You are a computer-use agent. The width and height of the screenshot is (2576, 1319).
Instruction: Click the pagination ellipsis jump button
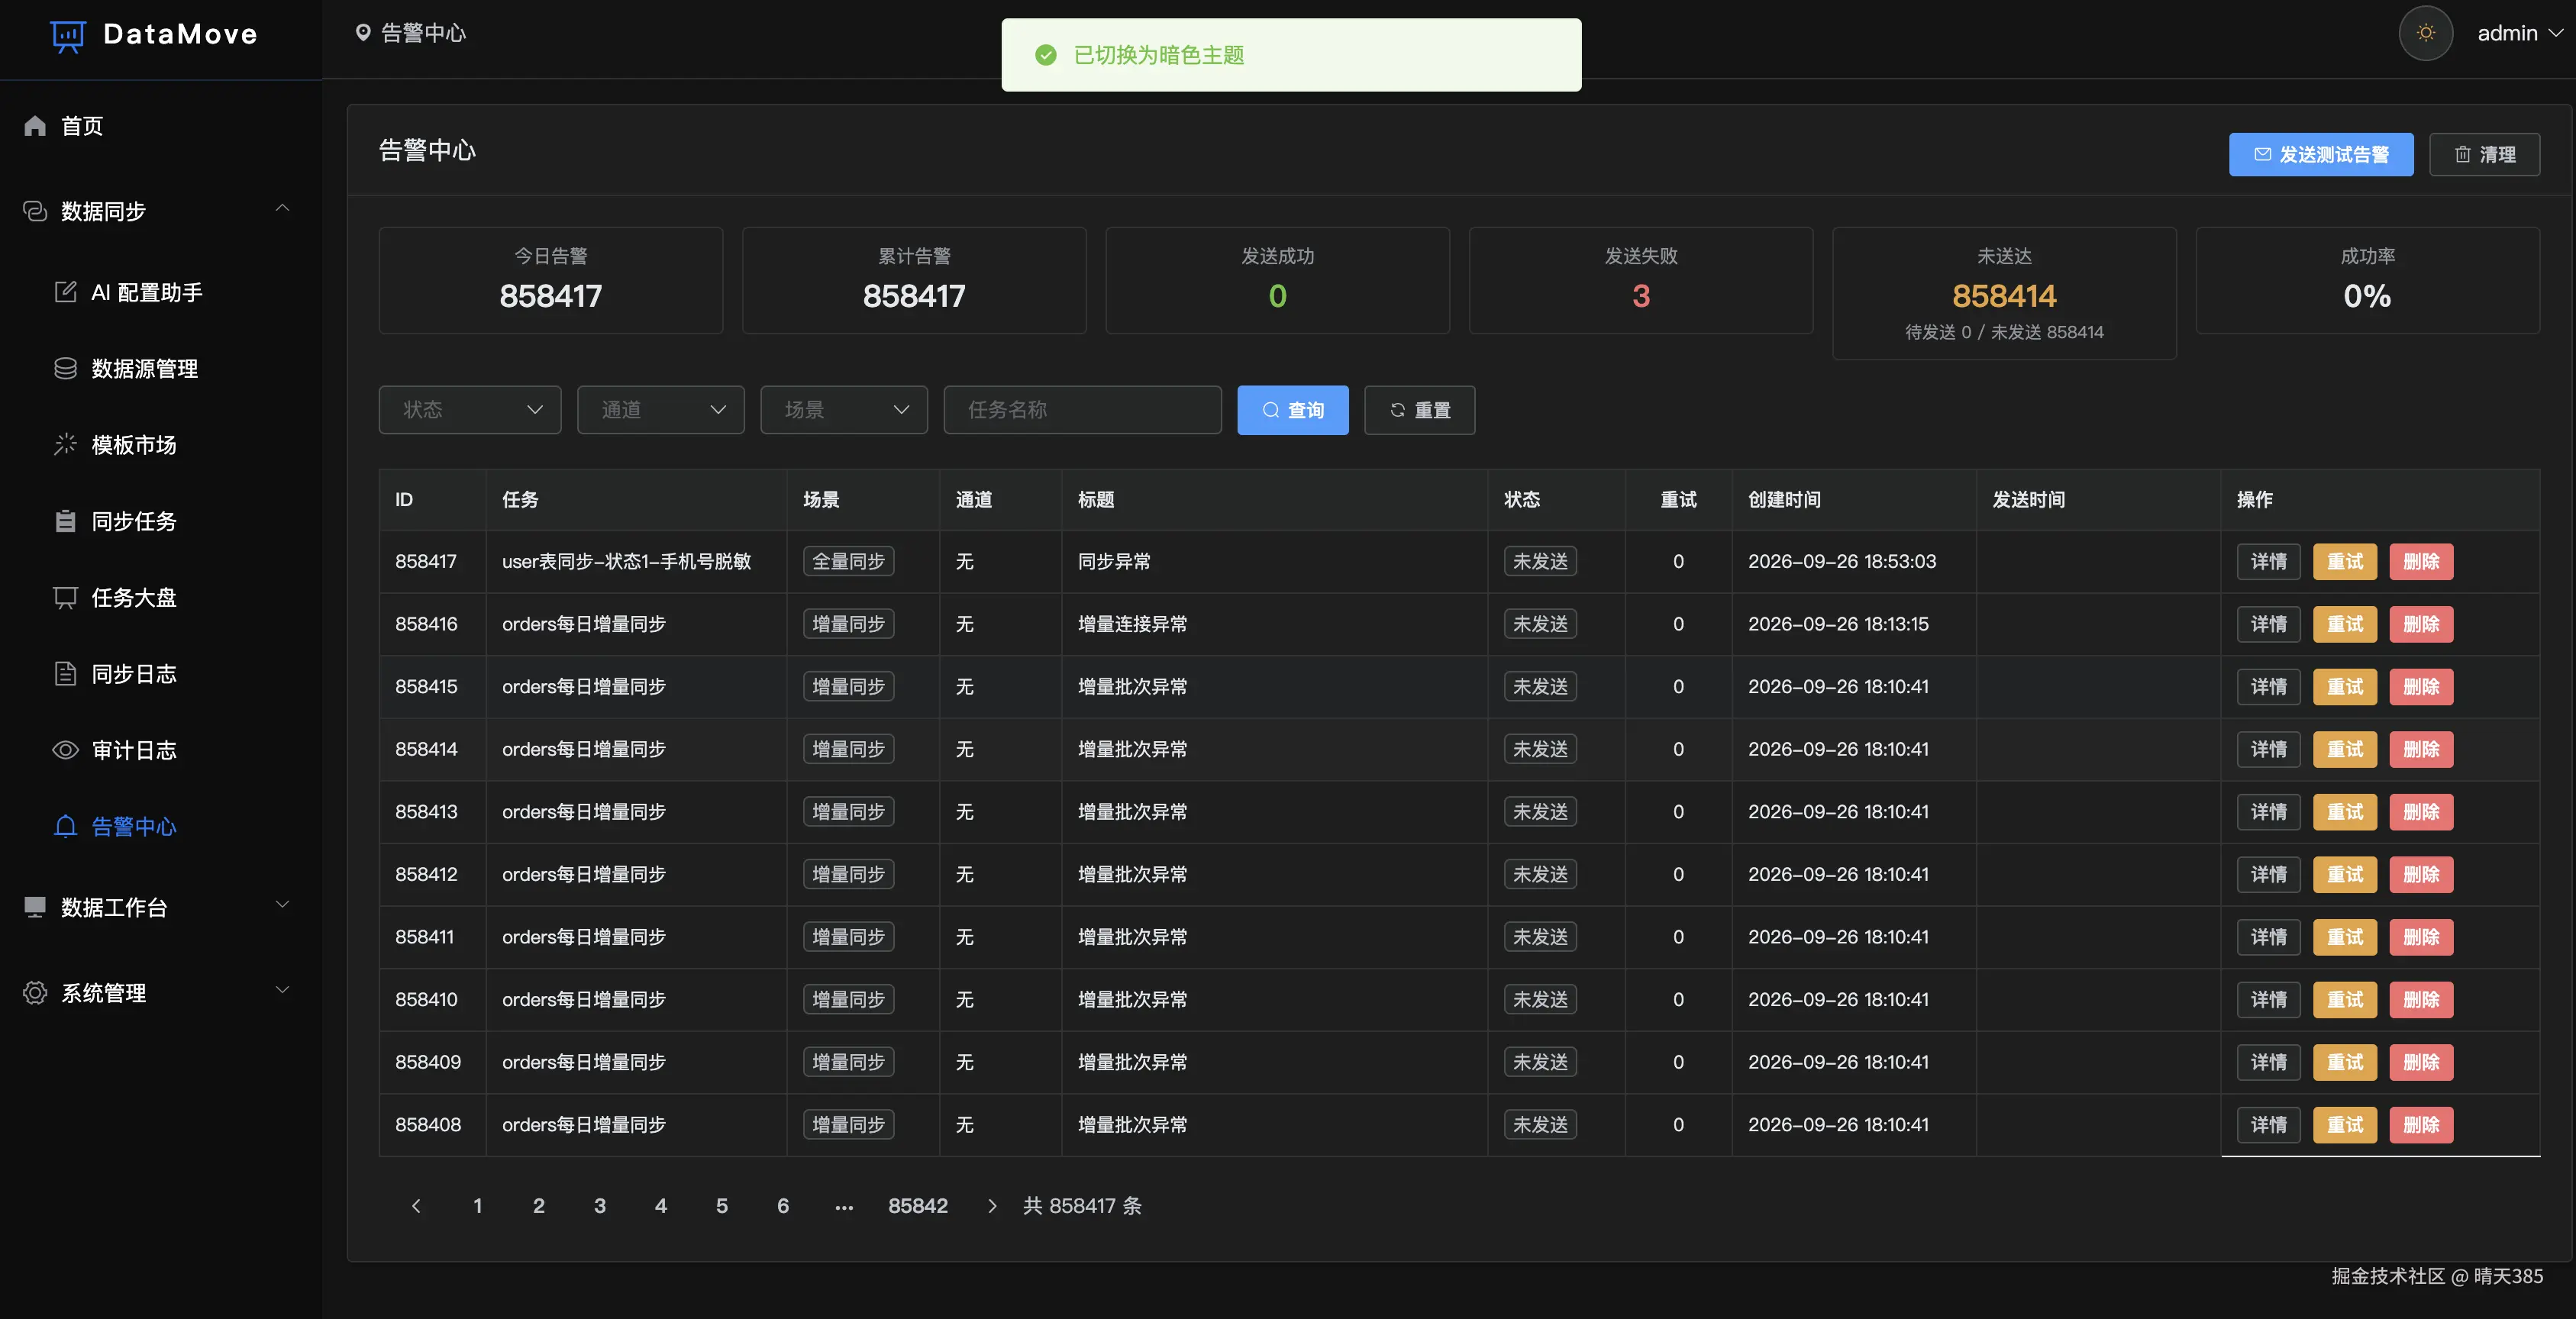coord(844,1207)
